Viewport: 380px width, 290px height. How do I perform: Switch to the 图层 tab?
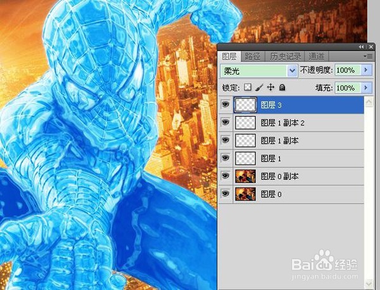click(229, 57)
